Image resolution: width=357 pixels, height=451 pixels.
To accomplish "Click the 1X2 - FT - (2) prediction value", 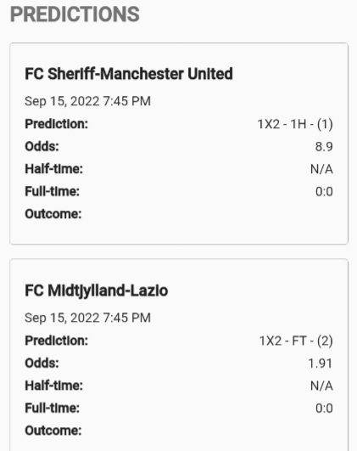I will click(296, 341).
